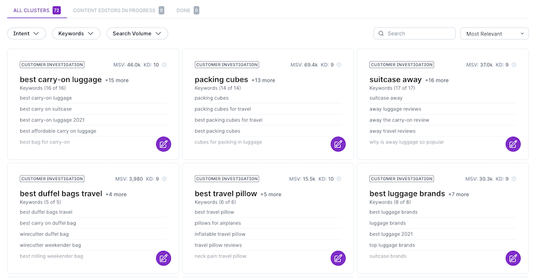Select the circle on best travel pillow card
The height and width of the screenshot is (278, 536).
(339, 179)
